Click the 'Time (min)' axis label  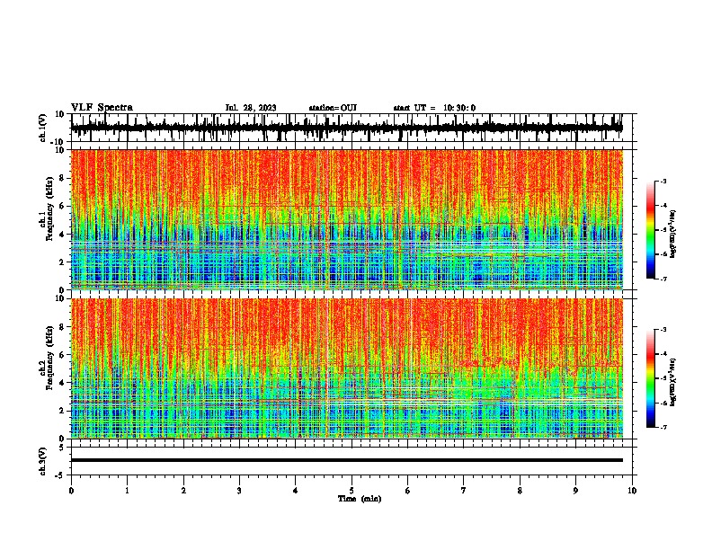click(x=360, y=499)
